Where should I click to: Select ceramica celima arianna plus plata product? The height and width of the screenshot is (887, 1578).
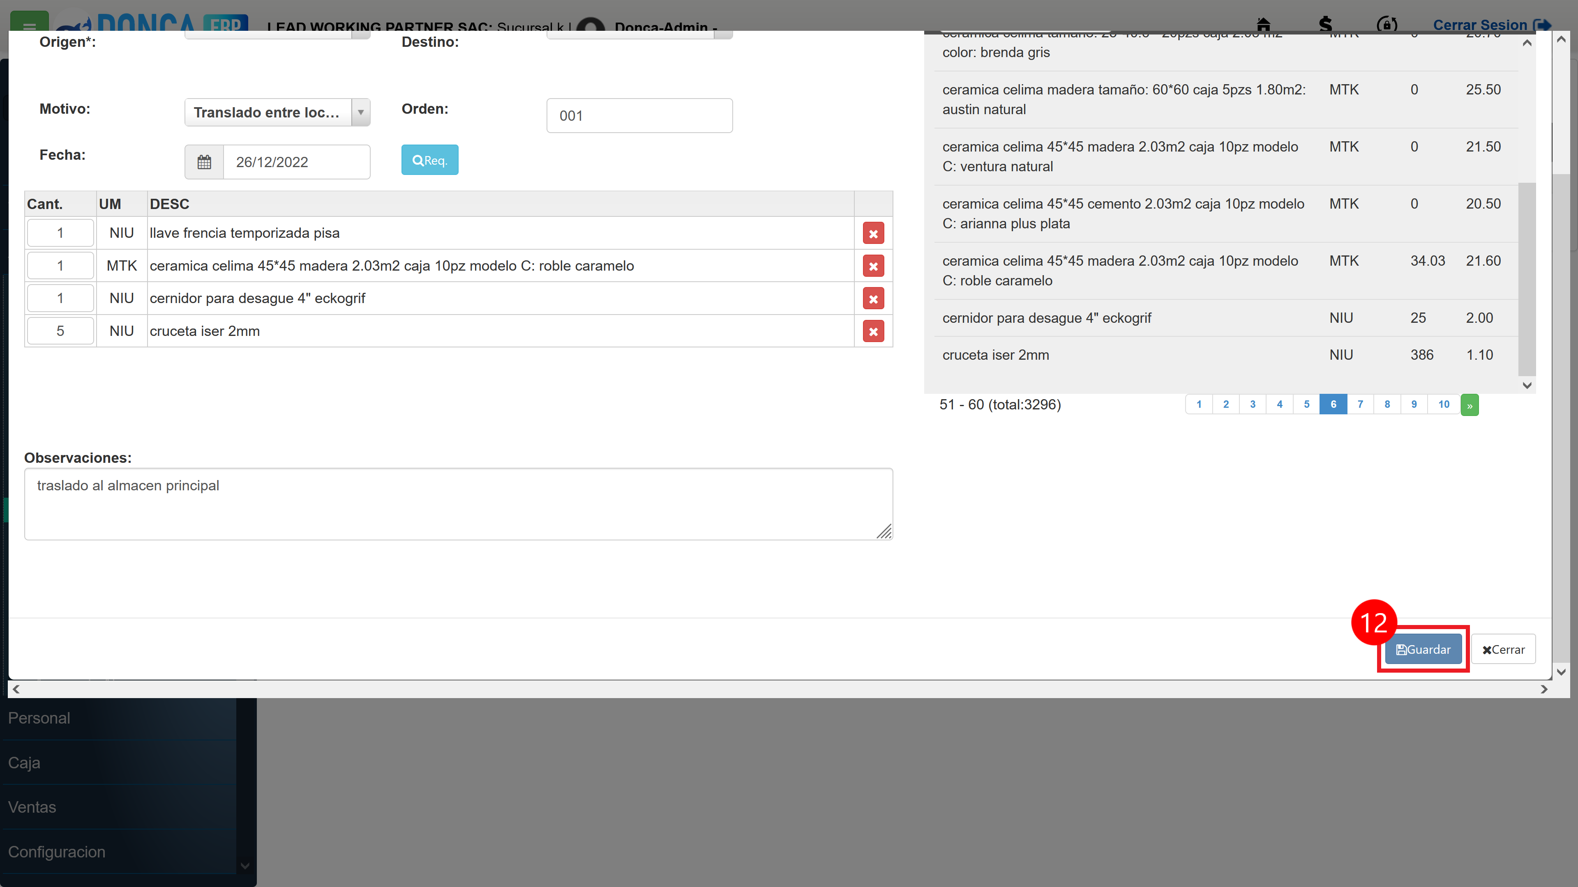coord(1226,214)
